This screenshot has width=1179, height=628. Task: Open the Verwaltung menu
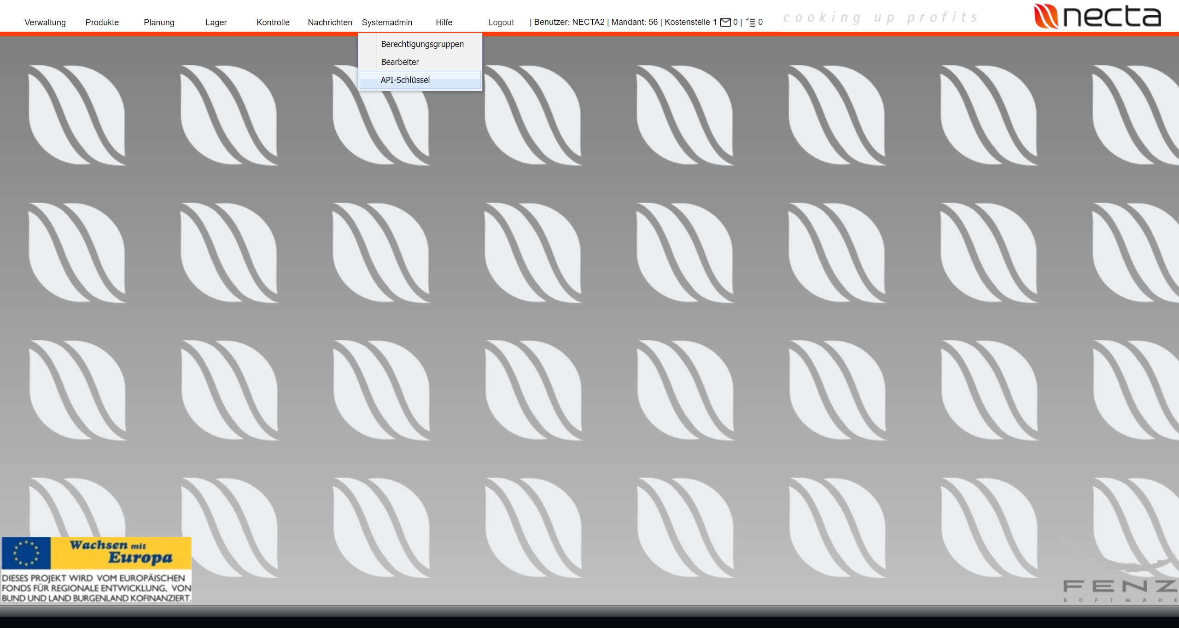(x=45, y=23)
